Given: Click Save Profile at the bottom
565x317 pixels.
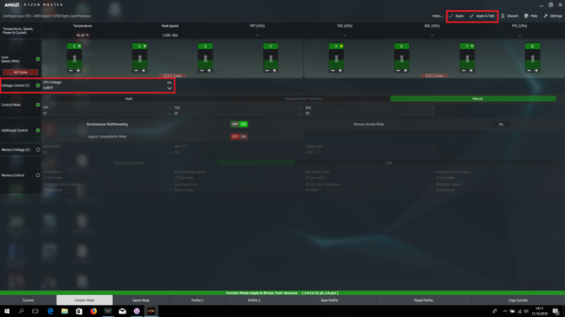Looking at the screenshot, I should tap(330, 300).
